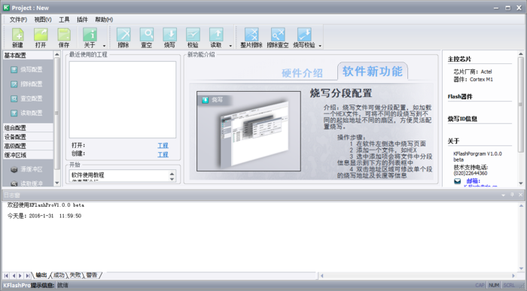Click the KFlashPro app logo icon

[x=6, y=8]
